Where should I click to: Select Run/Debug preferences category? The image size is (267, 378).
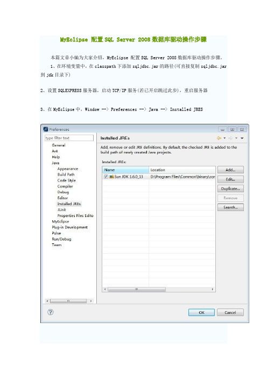point(61,239)
